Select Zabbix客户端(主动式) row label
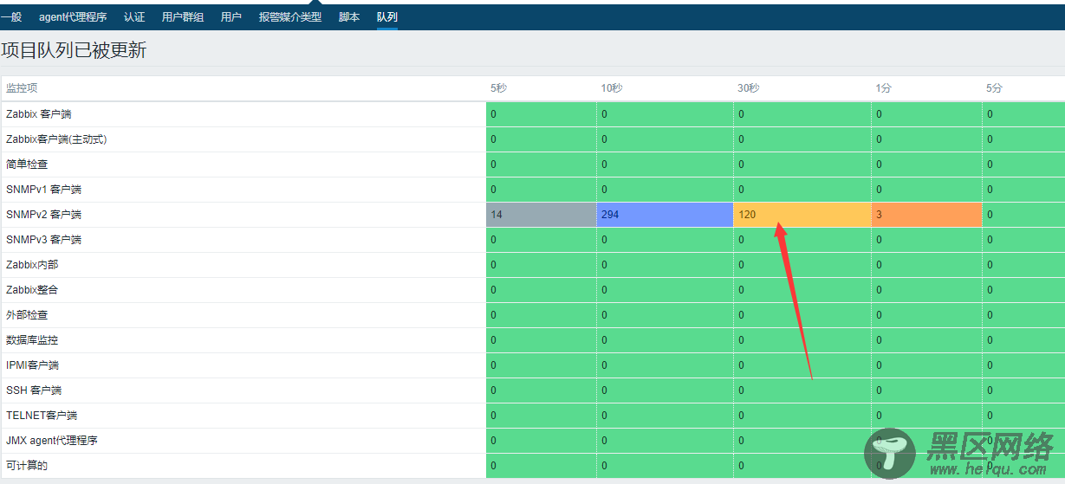Screen dimensions: 1065x484 pos(56,139)
